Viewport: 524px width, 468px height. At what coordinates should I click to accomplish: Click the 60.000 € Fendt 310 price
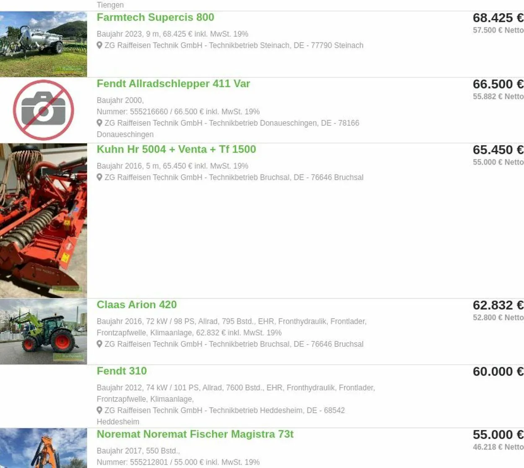click(498, 372)
